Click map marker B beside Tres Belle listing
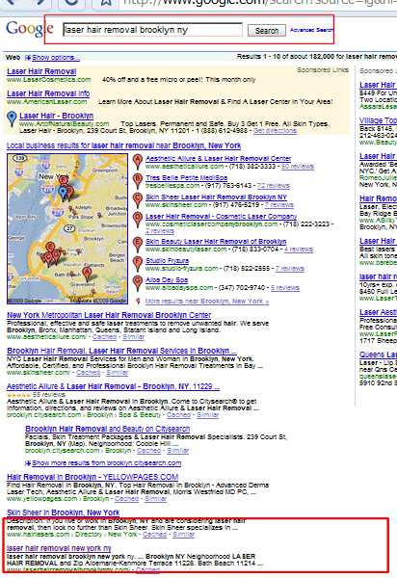397x578 pixels. pyautogui.click(x=138, y=181)
